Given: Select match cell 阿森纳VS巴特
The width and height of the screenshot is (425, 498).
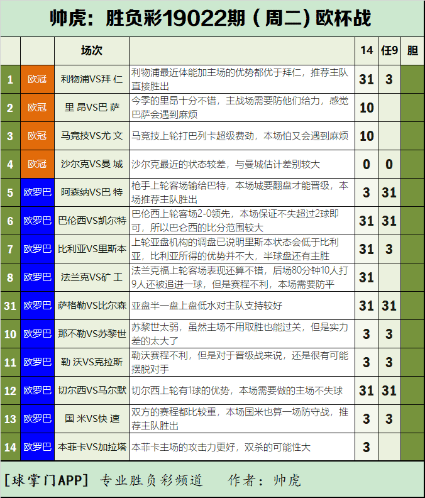Looking at the screenshot, I should click(92, 192).
